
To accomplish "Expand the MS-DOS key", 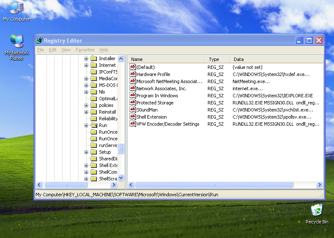I will pyautogui.click(x=86, y=85).
